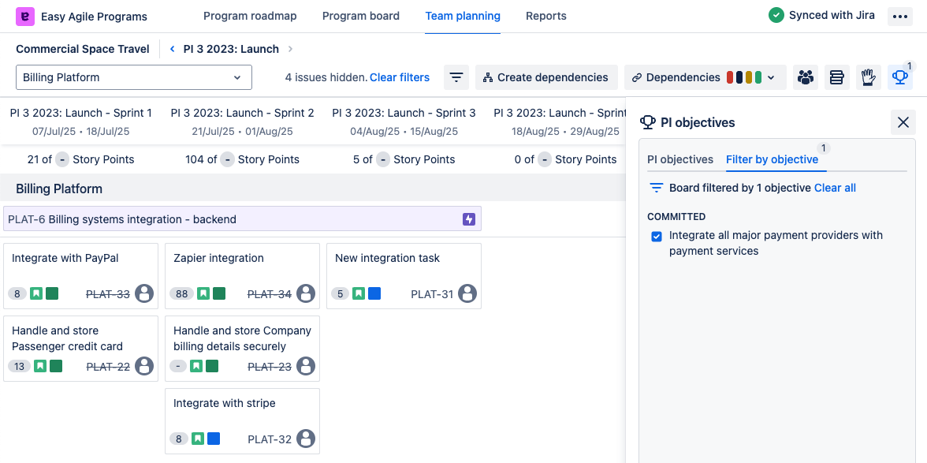Screen dimensions: 927x463
Task: Click the raised hand icon
Action: point(868,77)
